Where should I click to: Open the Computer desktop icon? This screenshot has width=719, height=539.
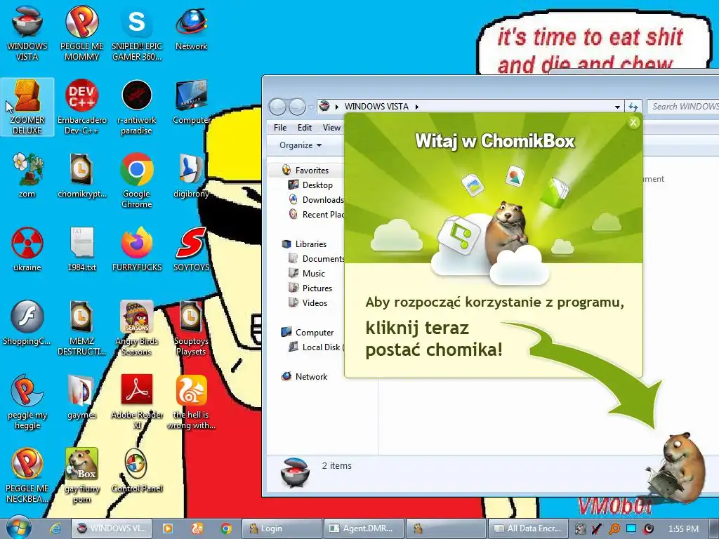pyautogui.click(x=191, y=102)
